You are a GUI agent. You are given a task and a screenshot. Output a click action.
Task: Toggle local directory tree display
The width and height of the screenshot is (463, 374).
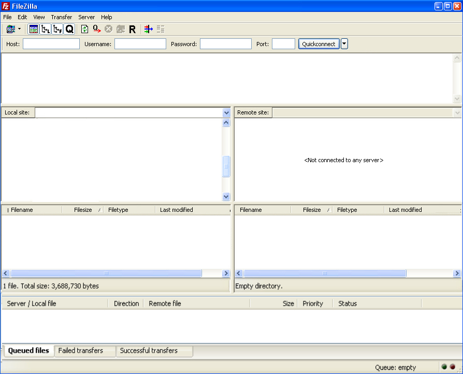[x=45, y=29]
